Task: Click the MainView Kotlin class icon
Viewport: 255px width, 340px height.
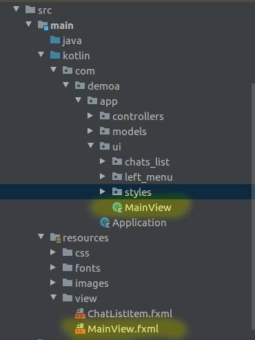Action: click(x=117, y=207)
